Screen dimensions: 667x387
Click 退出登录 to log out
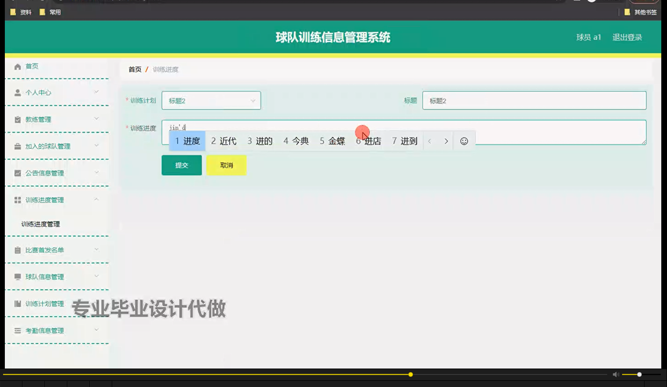[627, 37]
